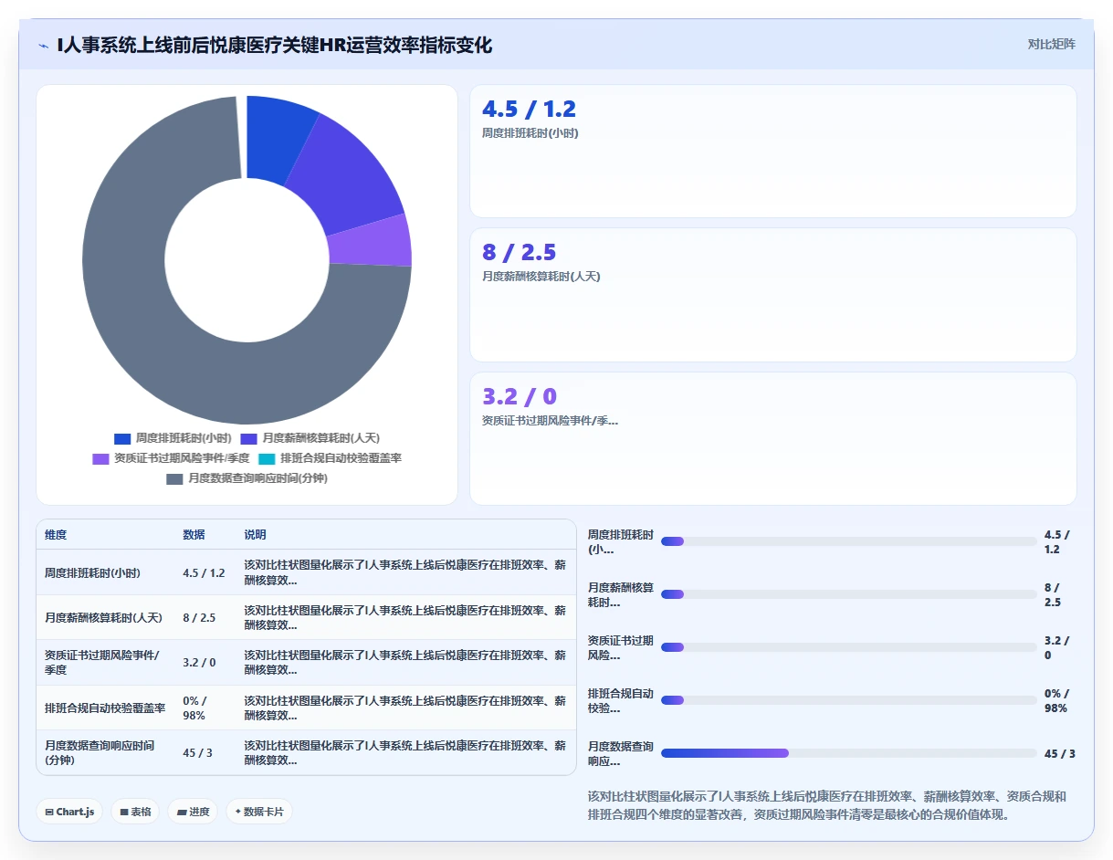Click the progress bar for 排班合规自动校验
1113x860 pixels.
tap(849, 700)
